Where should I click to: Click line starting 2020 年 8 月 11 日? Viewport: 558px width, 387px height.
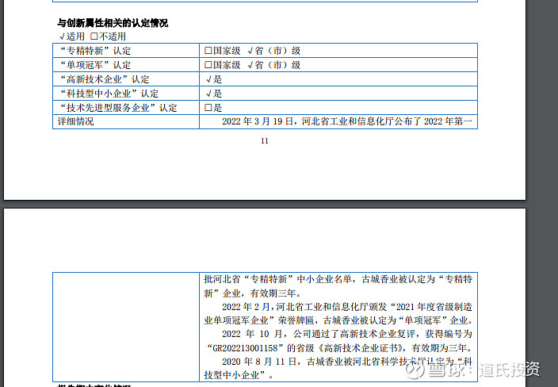tap(347, 362)
